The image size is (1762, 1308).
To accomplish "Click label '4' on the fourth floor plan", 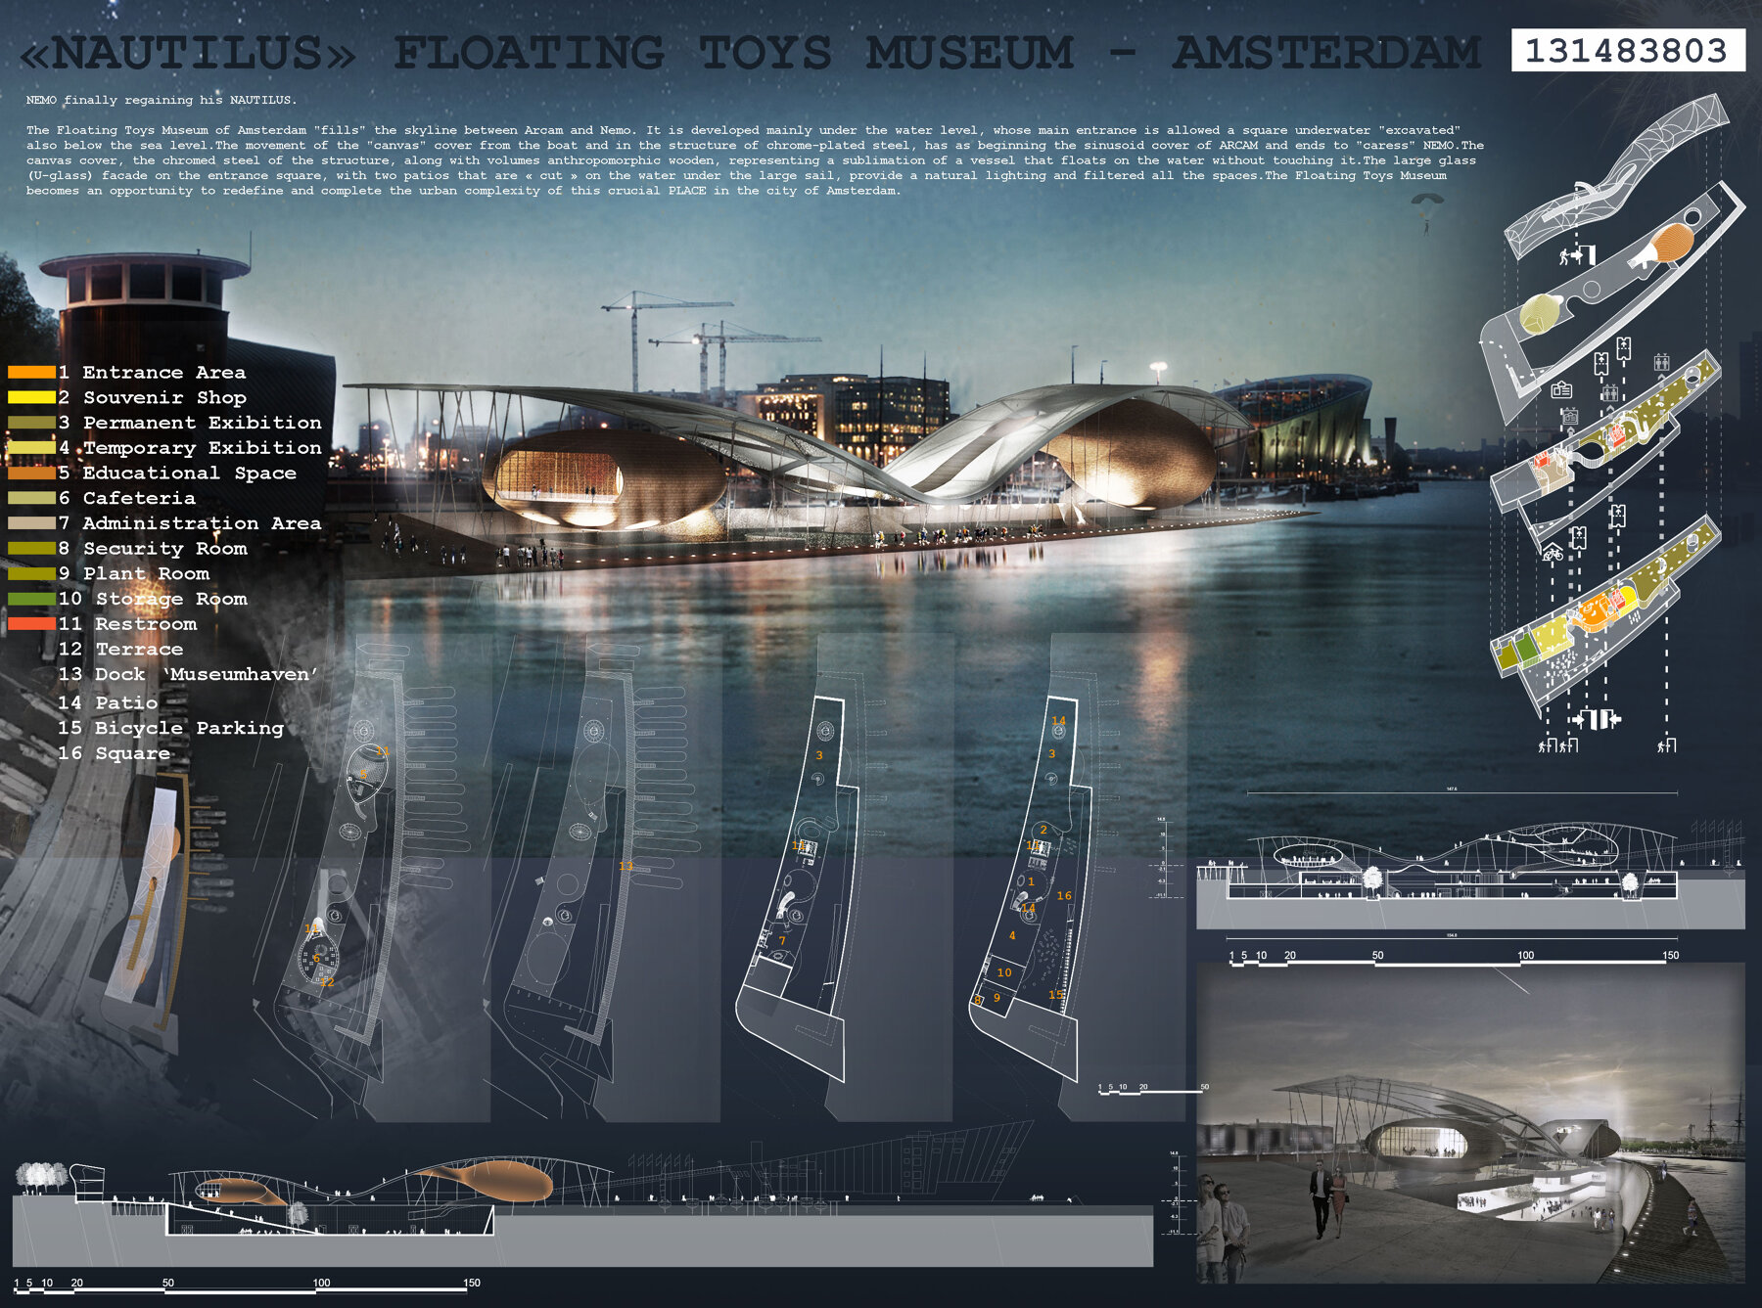I will pos(1012,936).
